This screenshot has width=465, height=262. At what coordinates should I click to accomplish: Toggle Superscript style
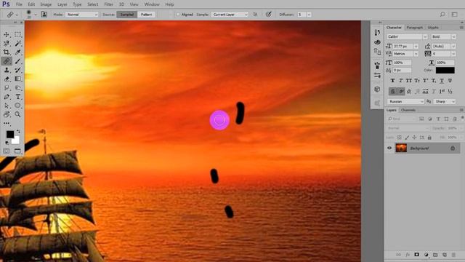click(426, 81)
